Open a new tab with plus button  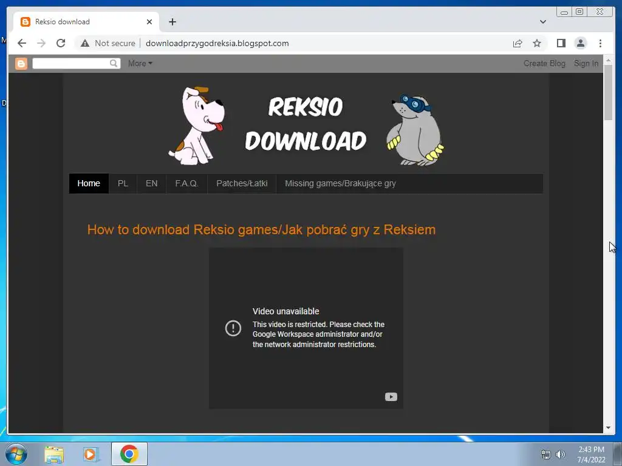tap(172, 22)
